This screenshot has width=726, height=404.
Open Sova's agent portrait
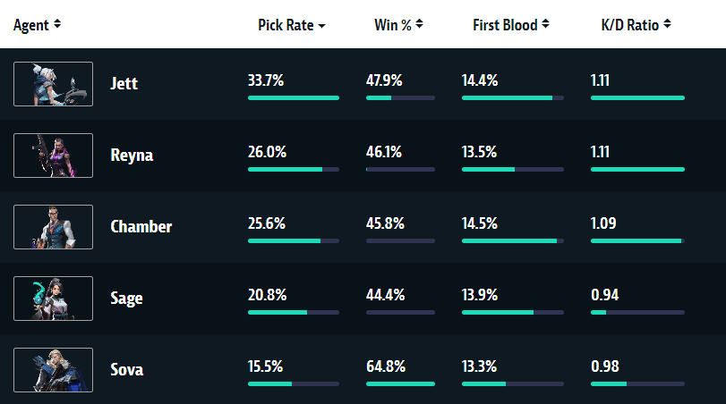(53, 370)
